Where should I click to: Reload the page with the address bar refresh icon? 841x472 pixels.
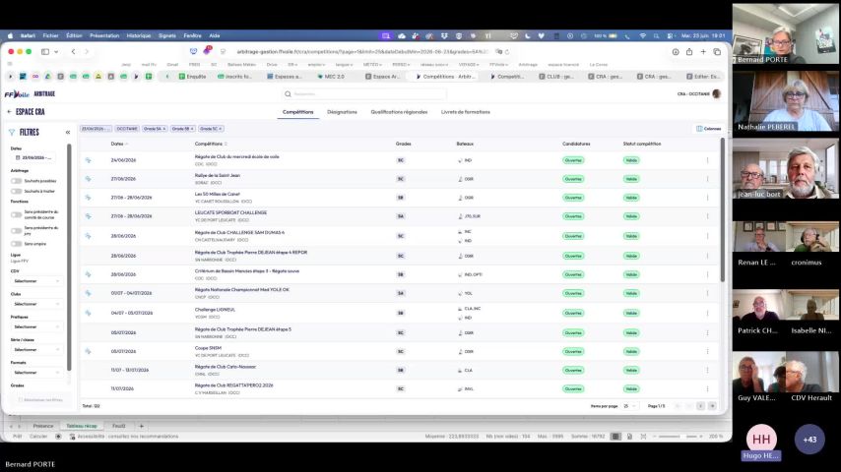507,52
